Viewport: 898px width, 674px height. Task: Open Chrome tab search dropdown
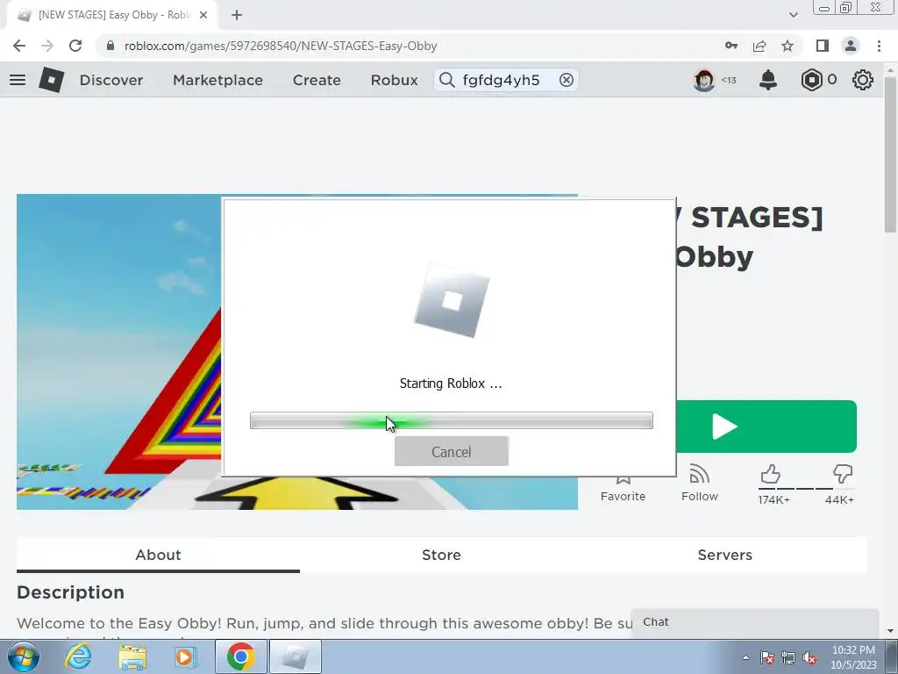793,15
